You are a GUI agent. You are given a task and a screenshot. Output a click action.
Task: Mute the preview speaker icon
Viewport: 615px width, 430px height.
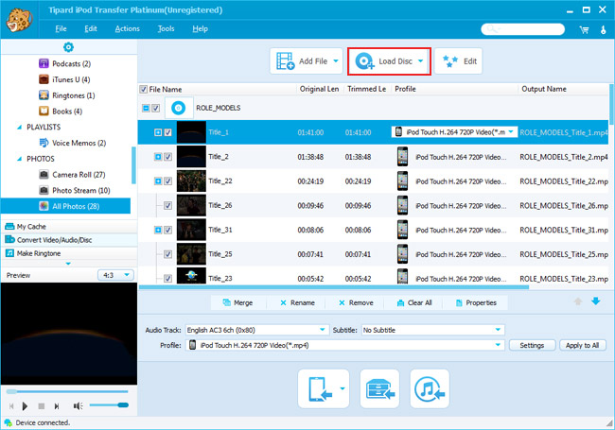pyautogui.click(x=78, y=406)
